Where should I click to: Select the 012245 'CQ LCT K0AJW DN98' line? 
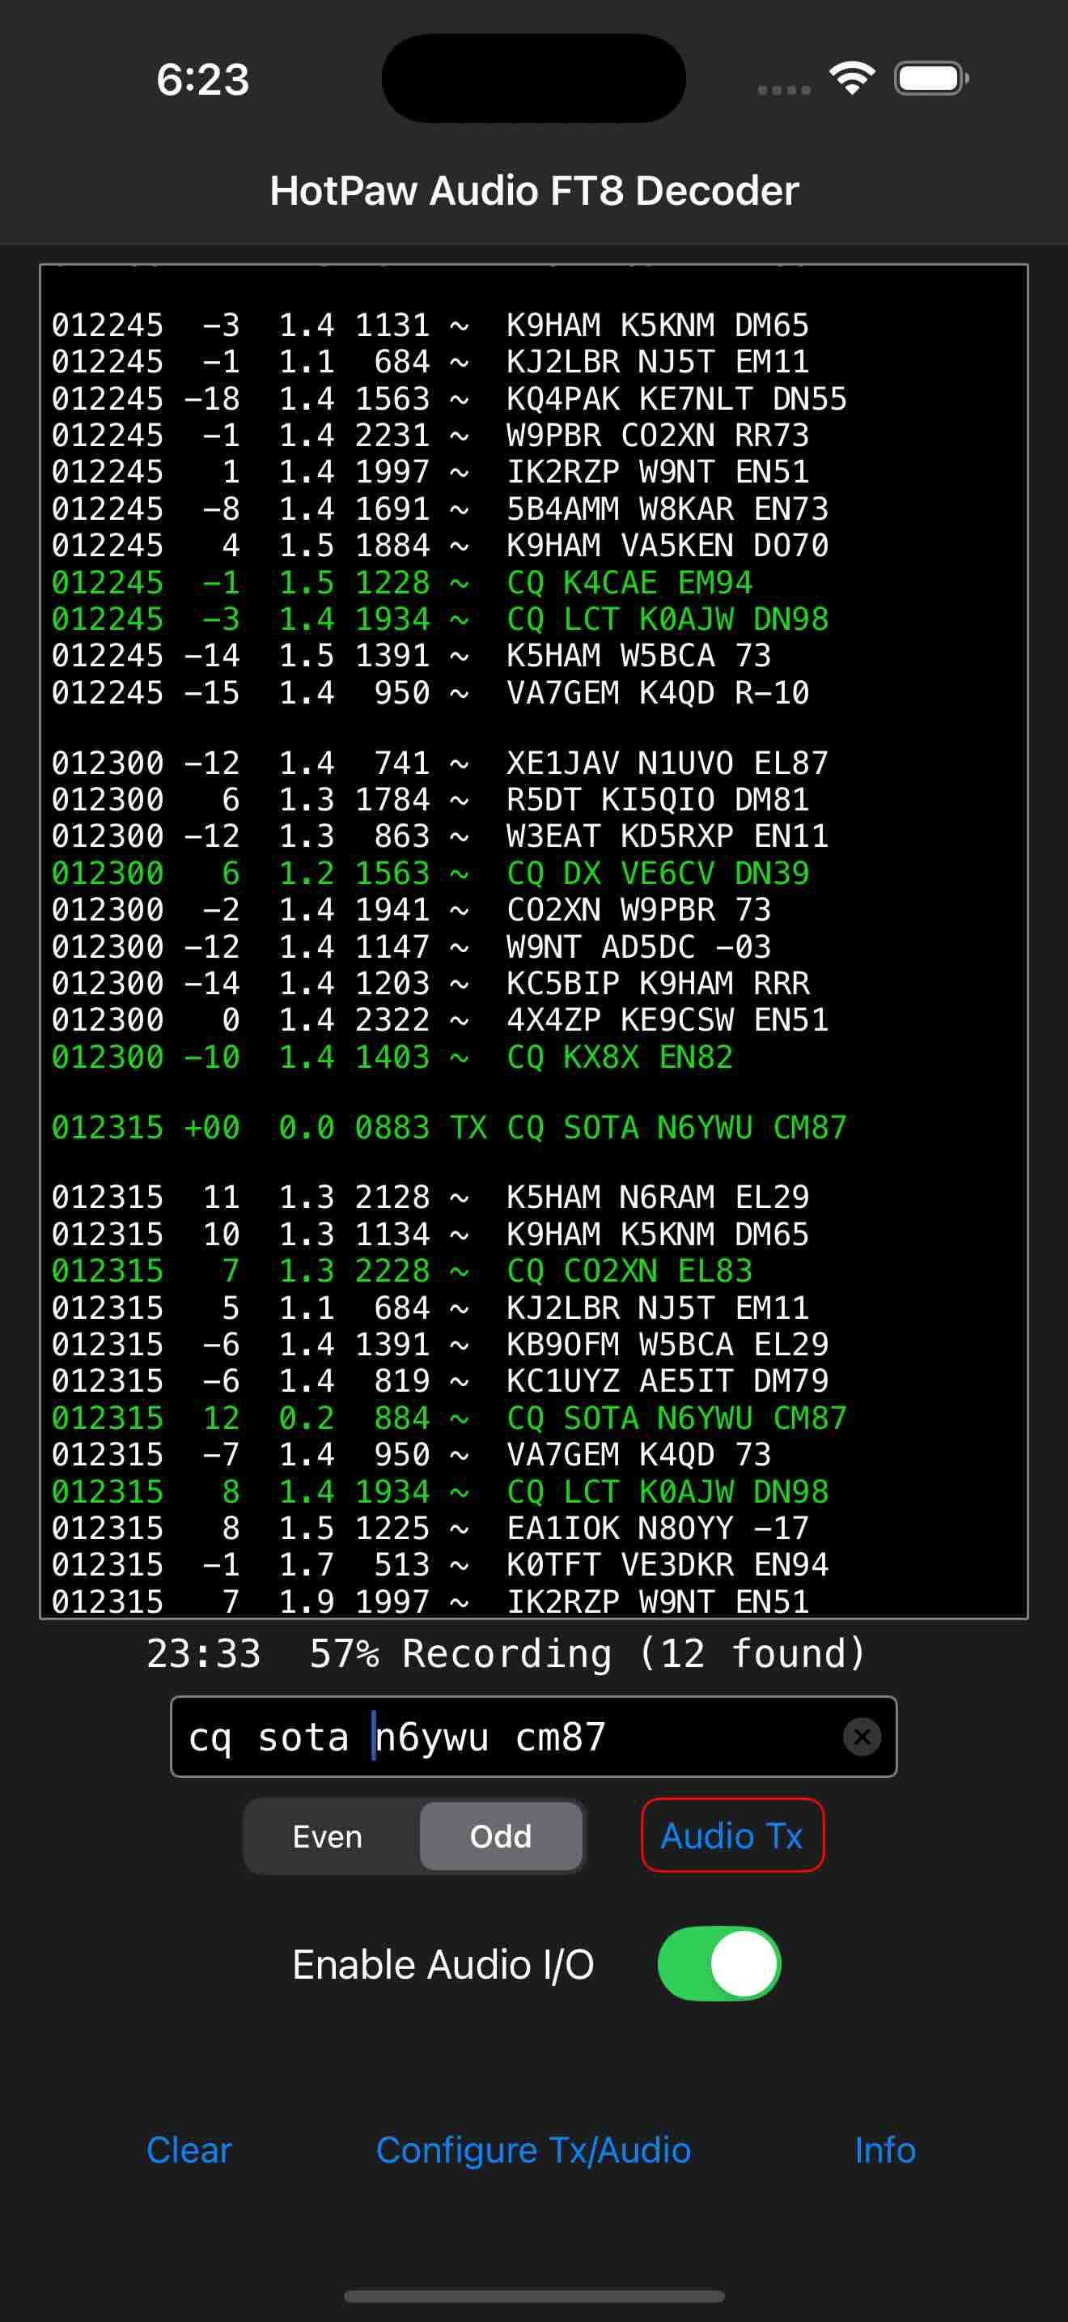(x=439, y=619)
